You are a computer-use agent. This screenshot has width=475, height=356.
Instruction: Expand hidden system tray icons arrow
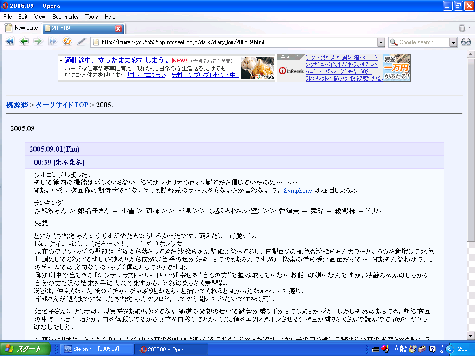click(x=449, y=349)
